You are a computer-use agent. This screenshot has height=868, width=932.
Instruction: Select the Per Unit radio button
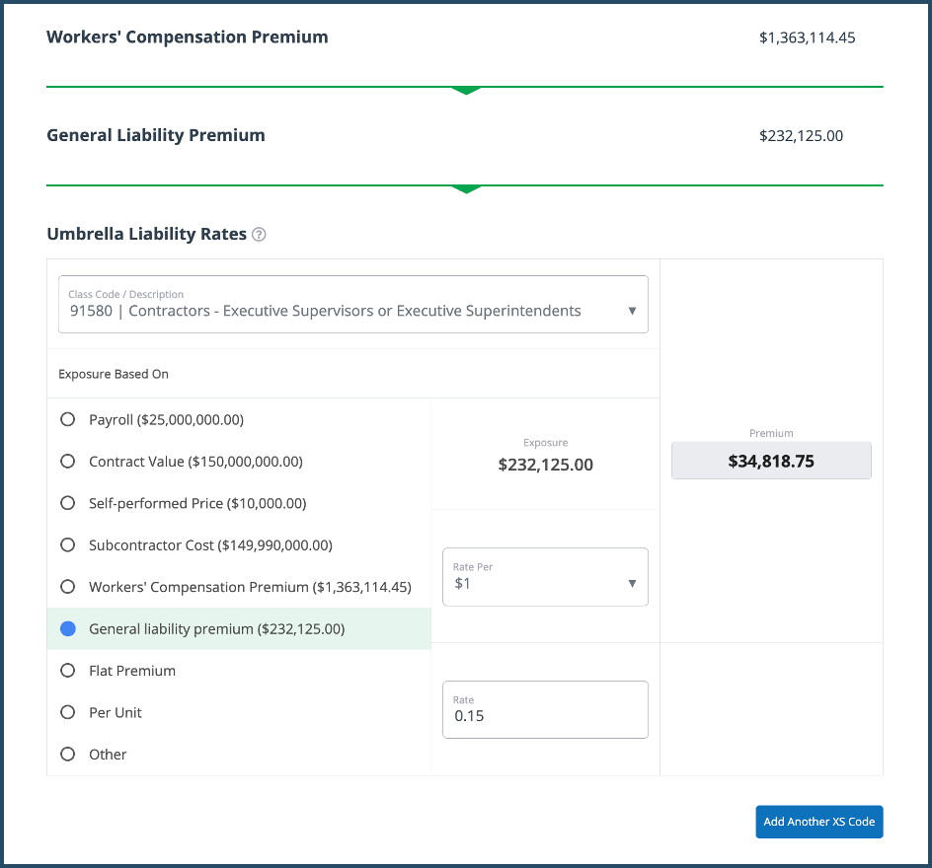68,712
